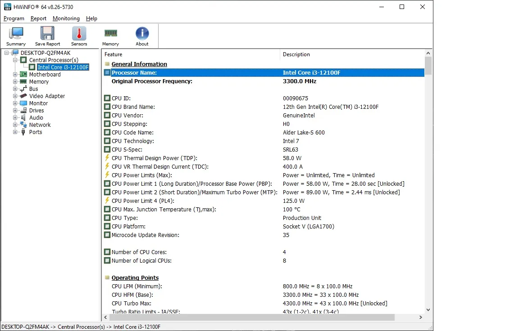Expand the Drives tree node

tap(15, 111)
